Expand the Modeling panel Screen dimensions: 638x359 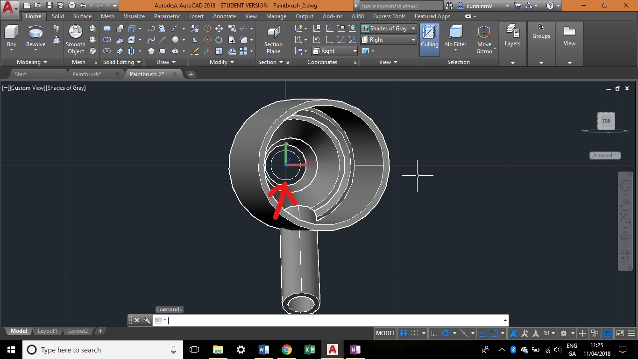pyautogui.click(x=32, y=62)
